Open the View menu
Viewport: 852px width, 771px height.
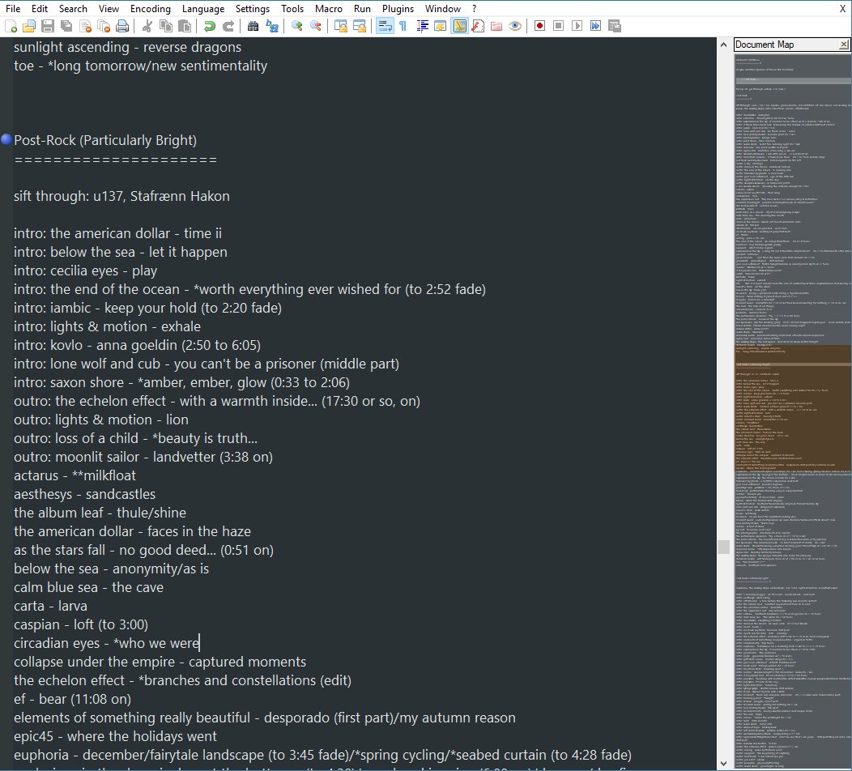(x=109, y=9)
